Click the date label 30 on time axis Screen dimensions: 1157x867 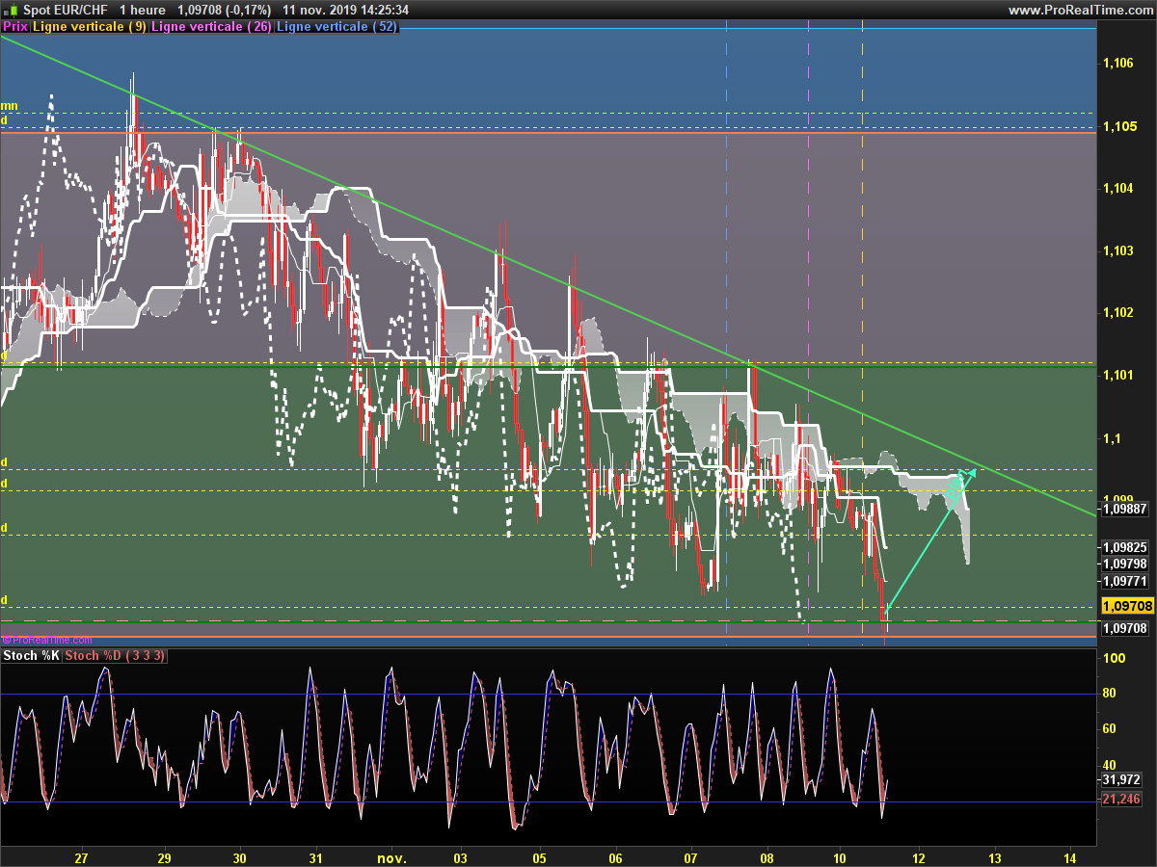pos(240,857)
